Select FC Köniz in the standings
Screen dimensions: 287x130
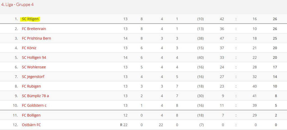29,48
